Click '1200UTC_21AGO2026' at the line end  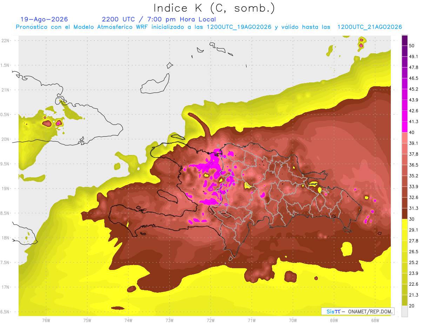click(x=369, y=27)
